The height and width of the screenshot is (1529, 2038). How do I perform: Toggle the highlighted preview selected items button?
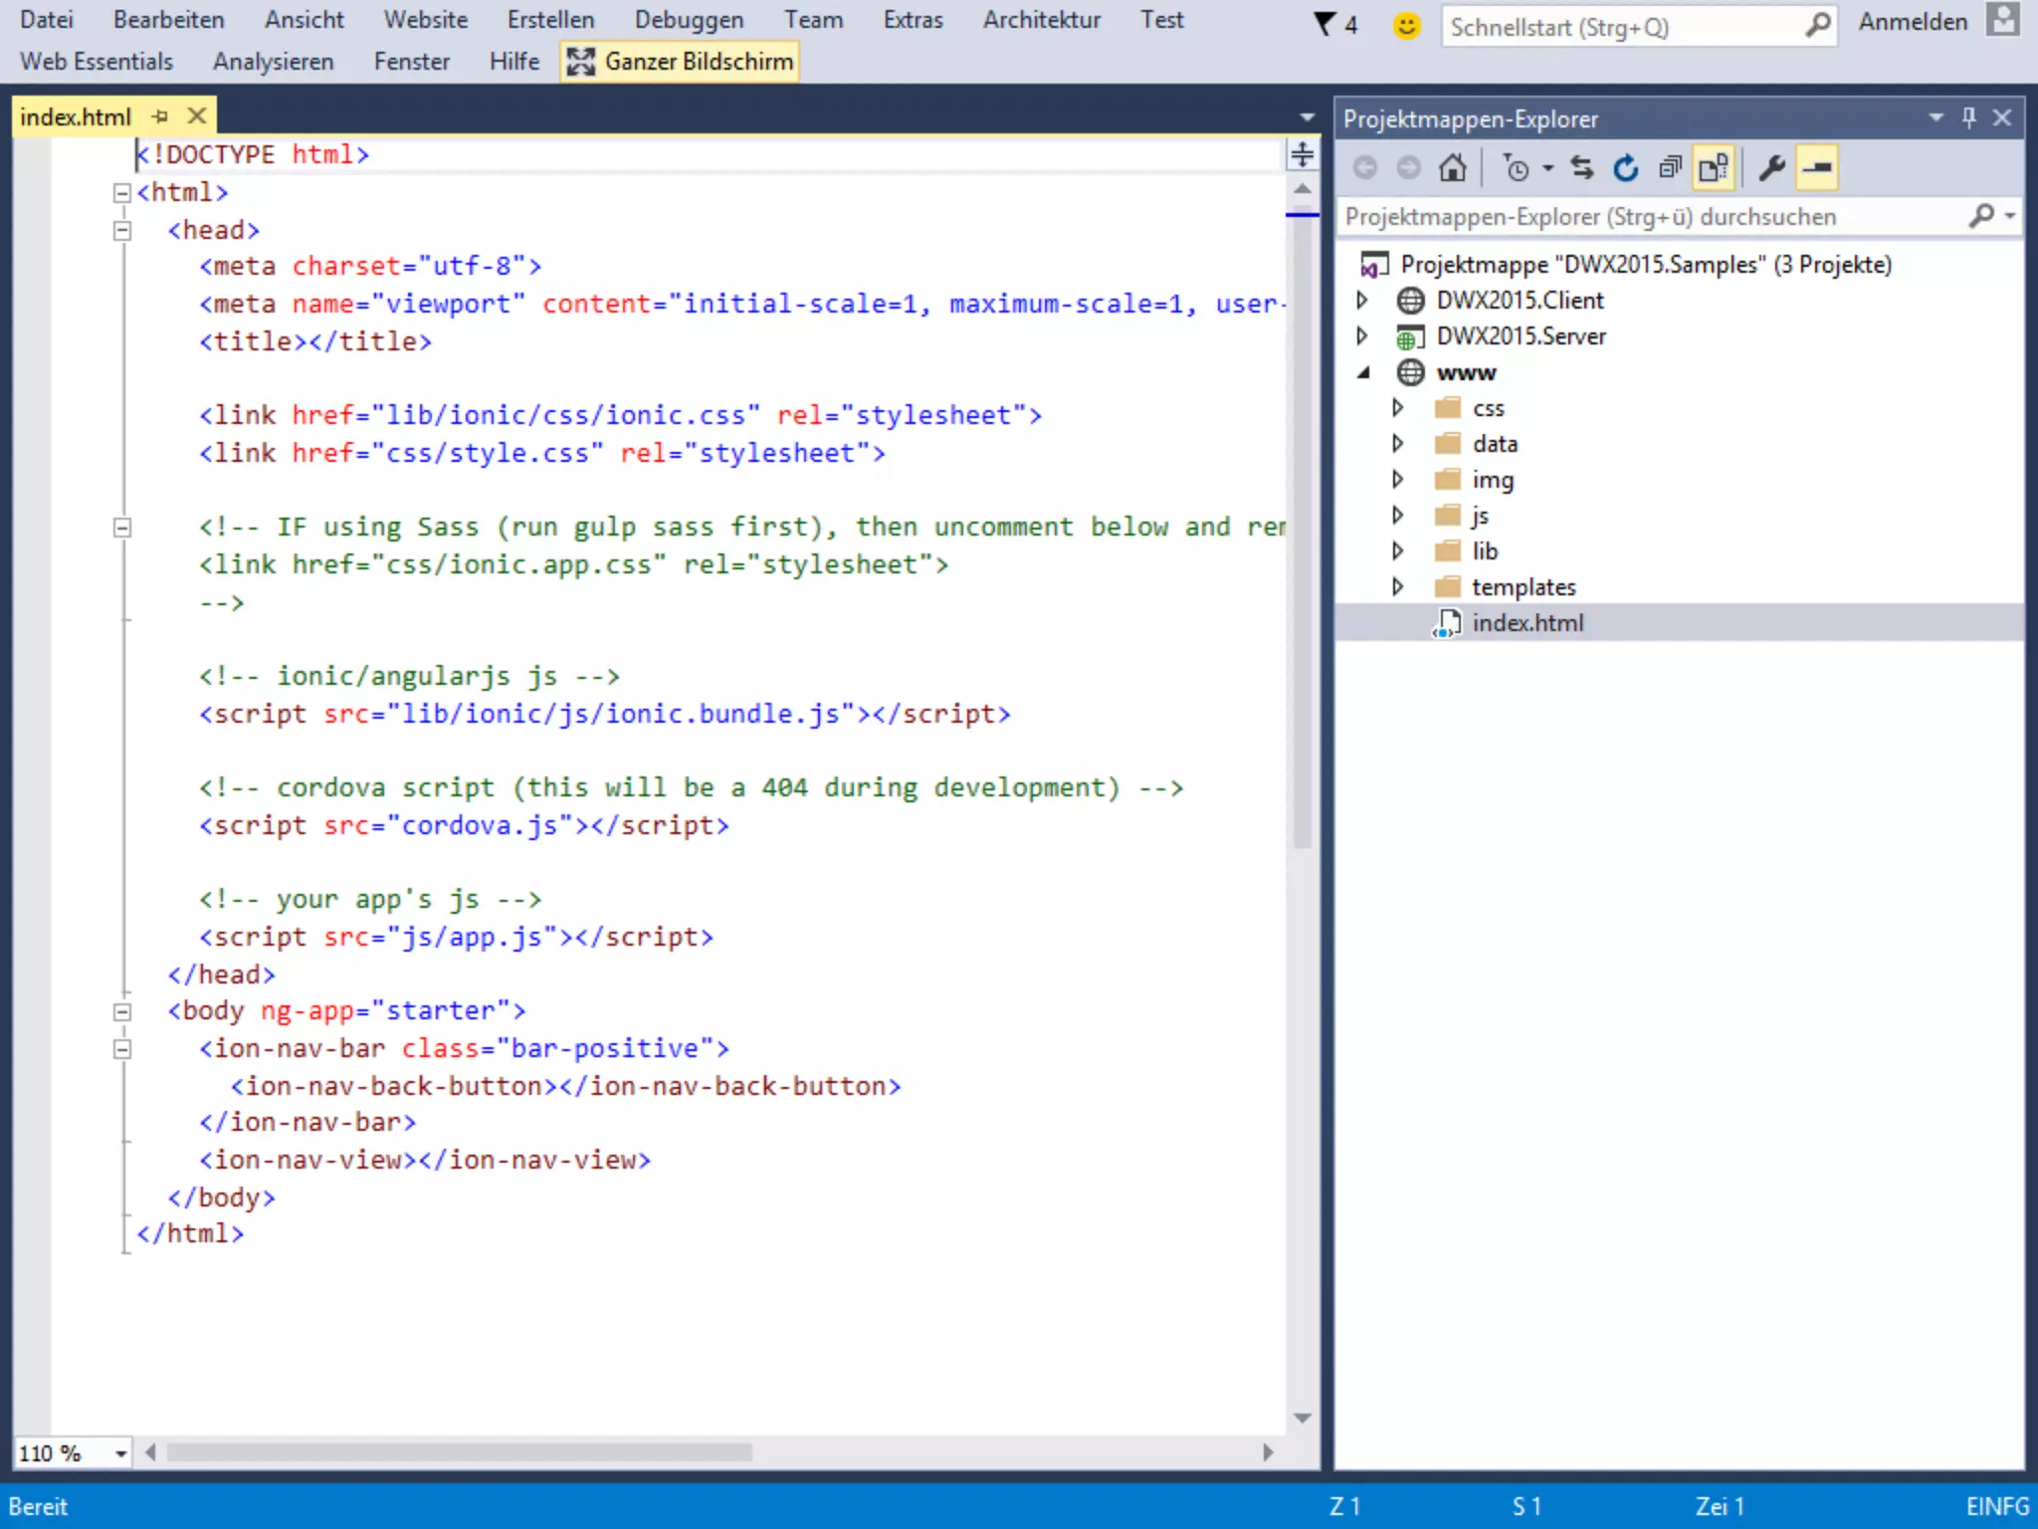pyautogui.click(x=1817, y=168)
